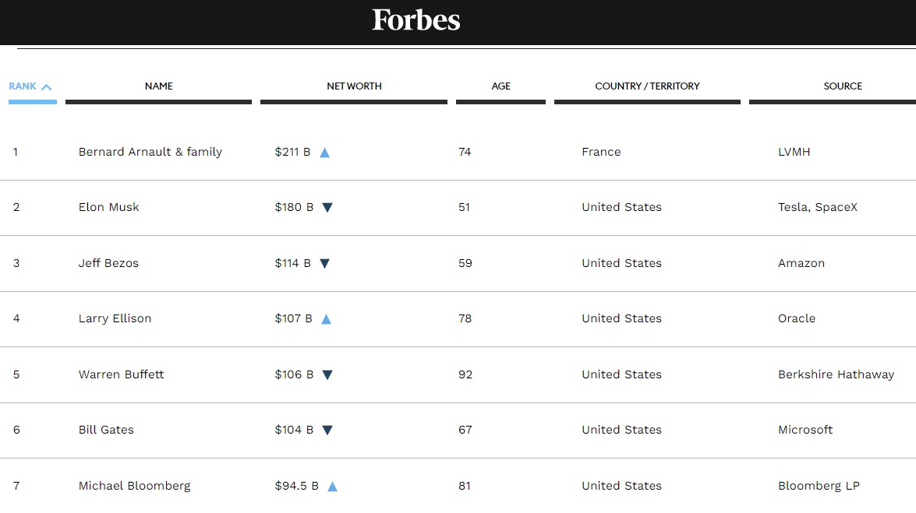
Task: Click the Berkshire Hathaway source cell
Action: [x=836, y=374]
